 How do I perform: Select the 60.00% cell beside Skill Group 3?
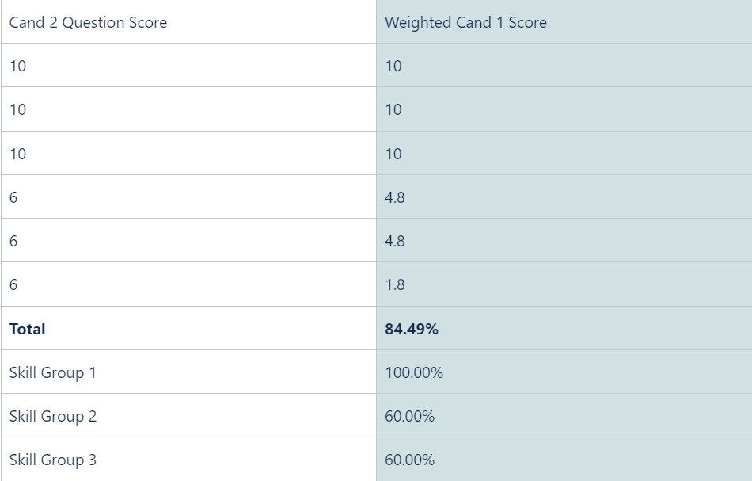564,460
